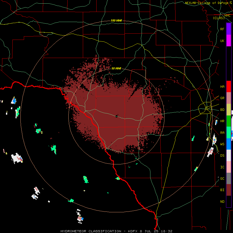Pick the brown BI legend swatch
This screenshot has height=233, width=233.
tap(229, 190)
